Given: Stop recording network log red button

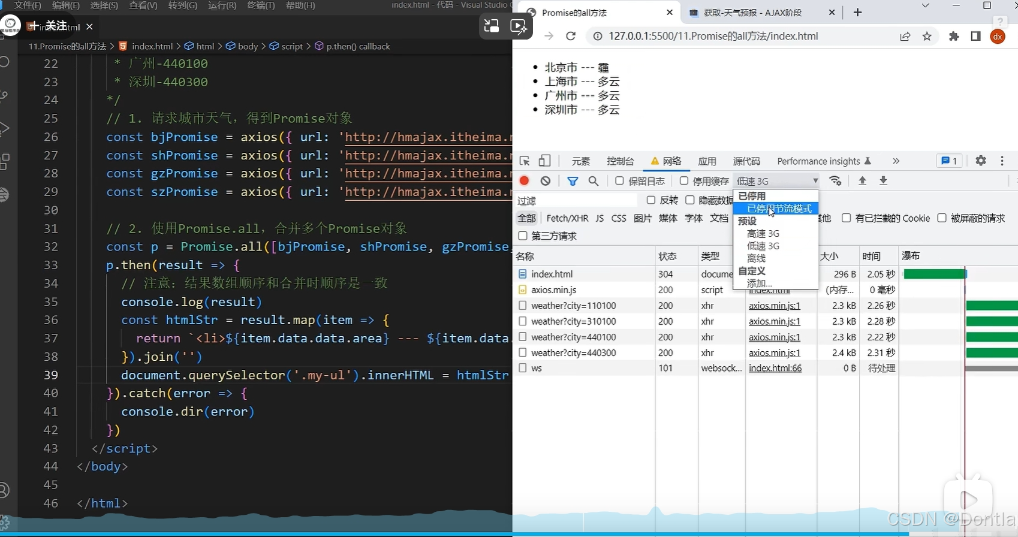Looking at the screenshot, I should (x=525, y=181).
